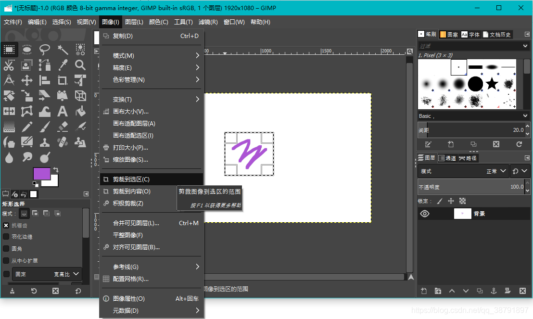This screenshot has width=533, height=319.
Task: Select the Move tool
Action: pyautogui.click(x=27, y=81)
